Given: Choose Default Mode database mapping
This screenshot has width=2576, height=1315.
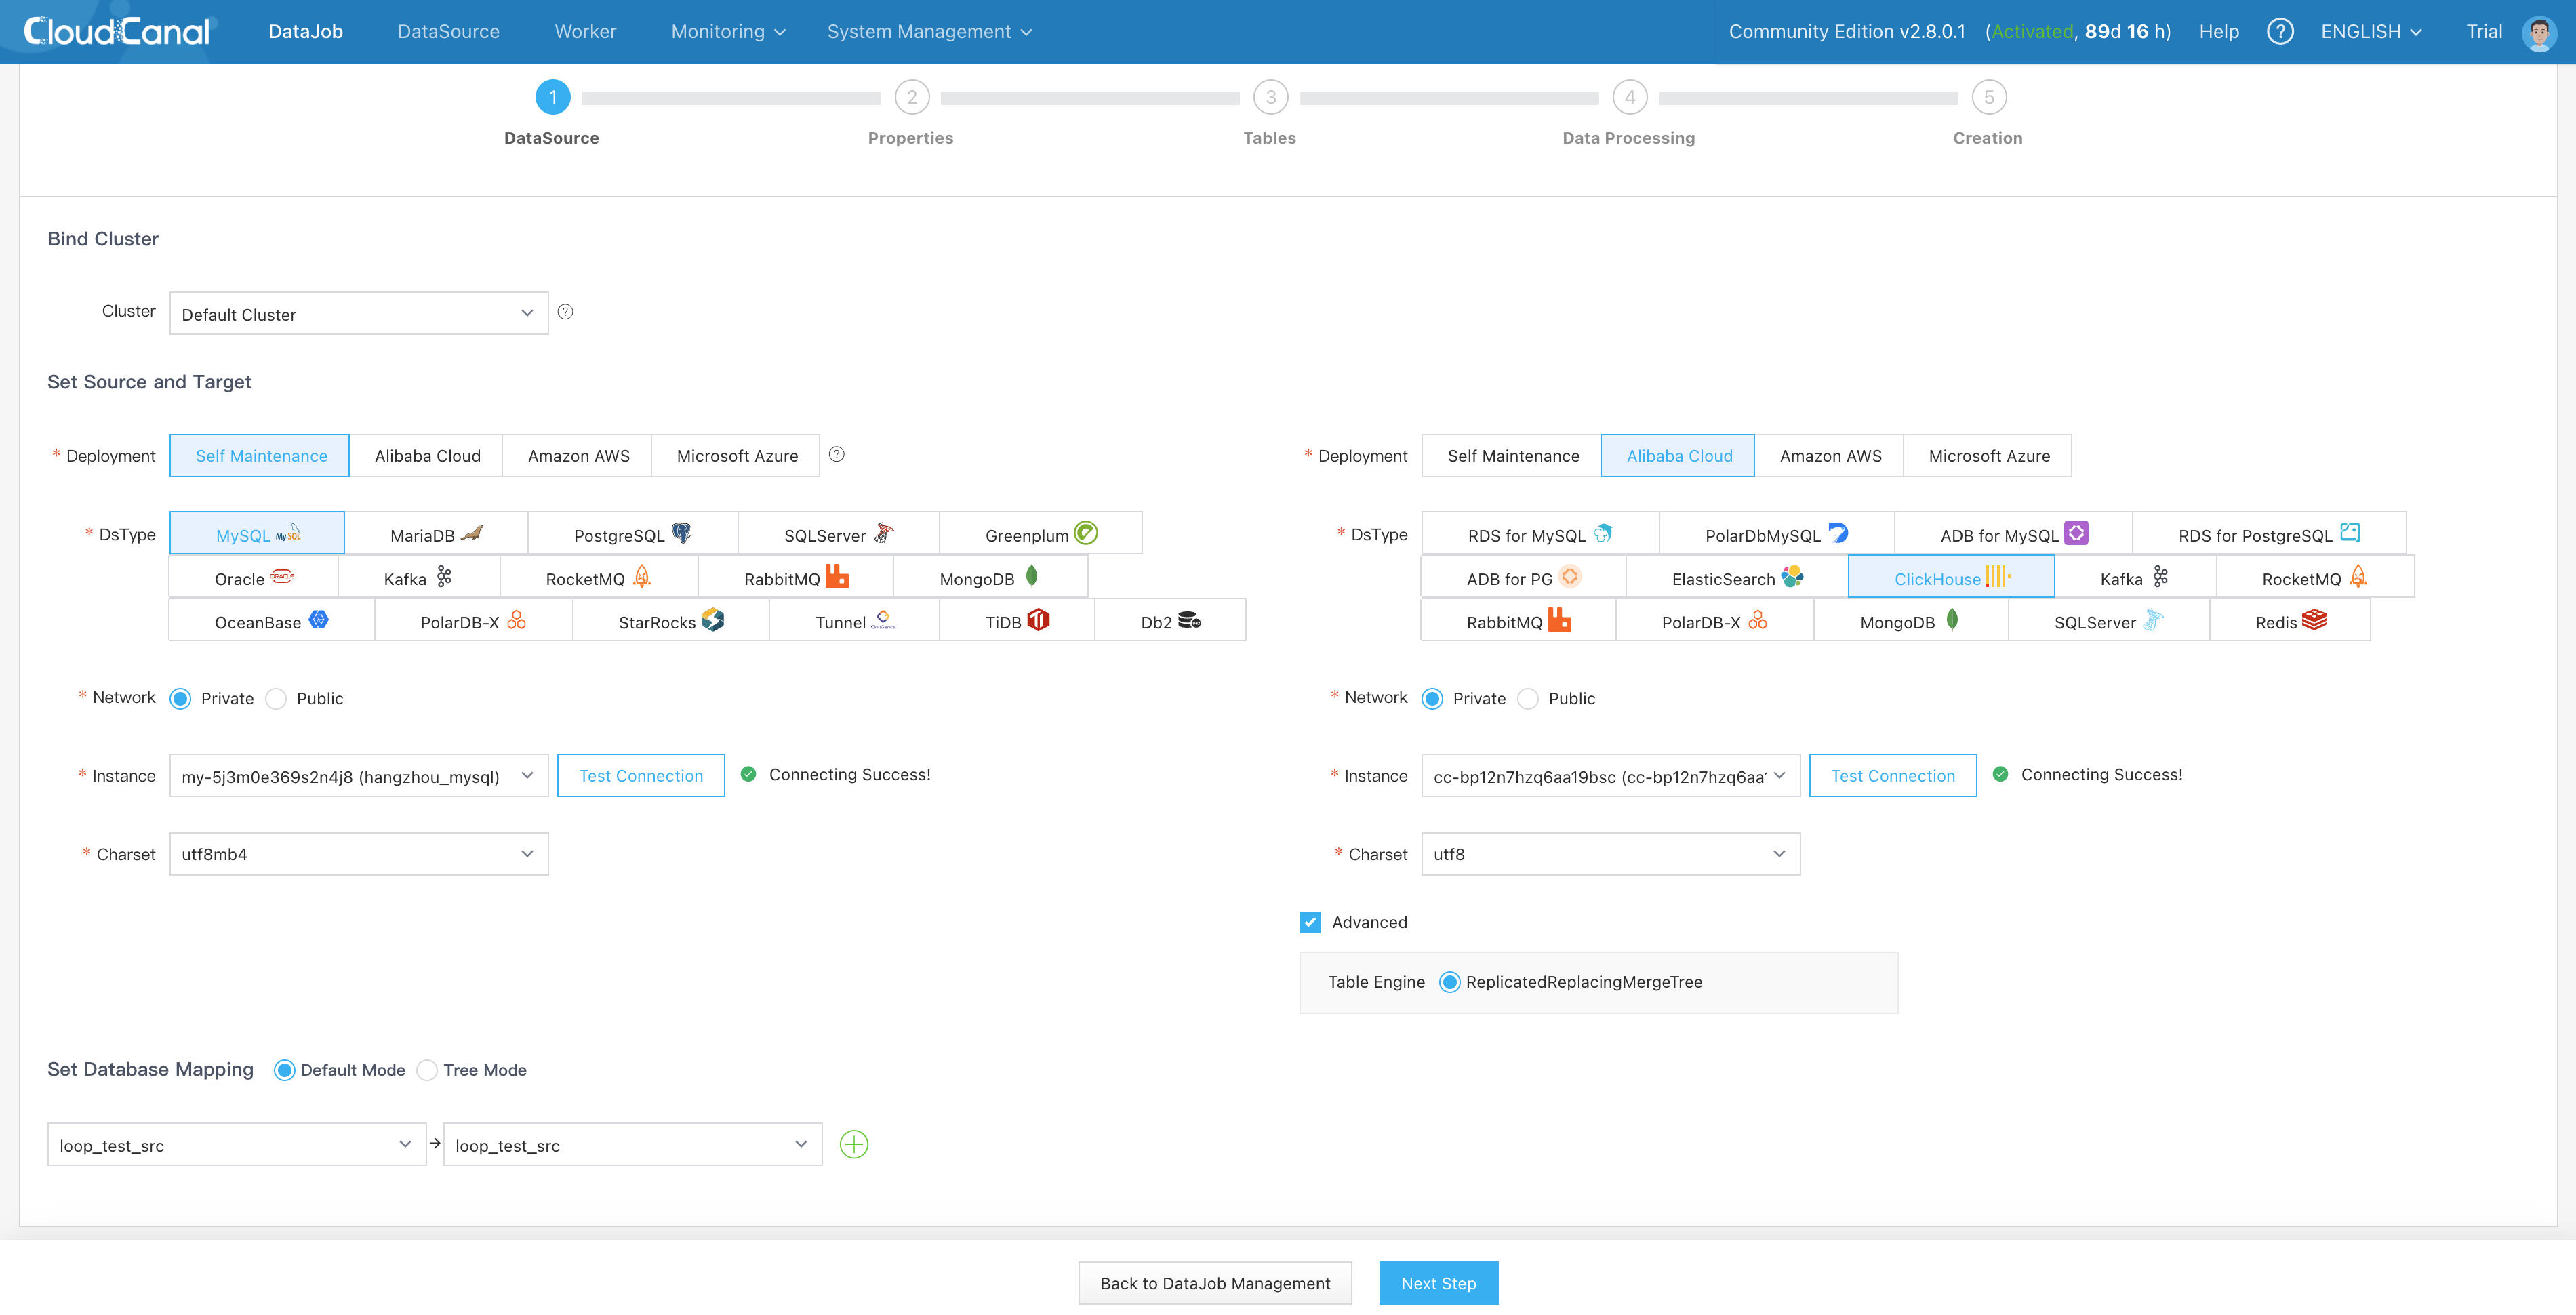Looking at the screenshot, I should (284, 1070).
